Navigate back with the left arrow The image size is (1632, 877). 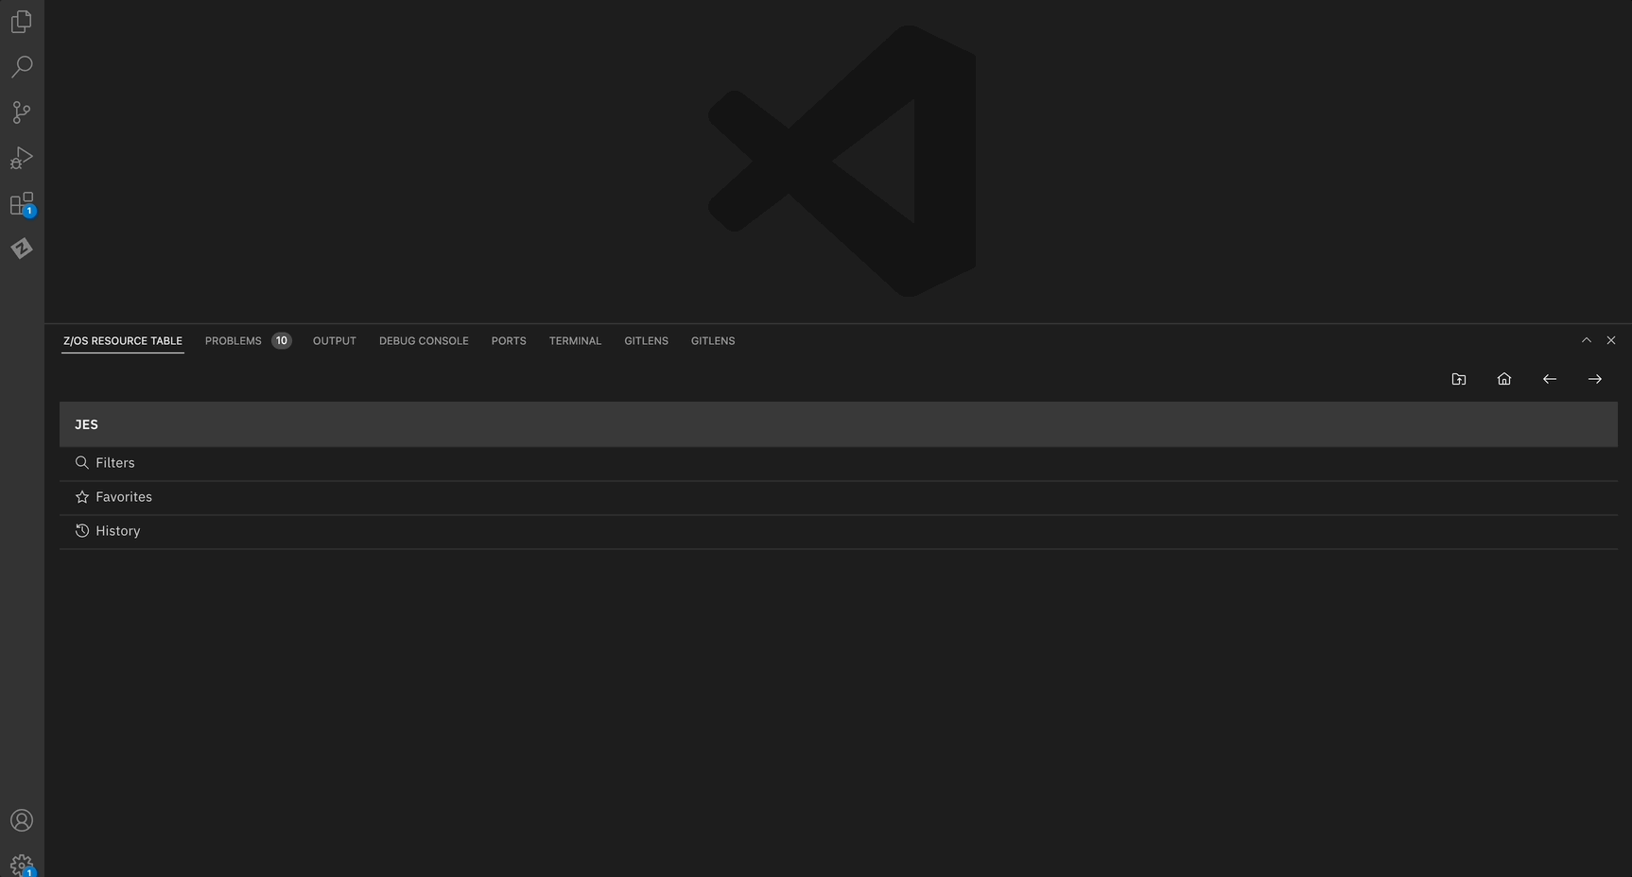(1550, 379)
